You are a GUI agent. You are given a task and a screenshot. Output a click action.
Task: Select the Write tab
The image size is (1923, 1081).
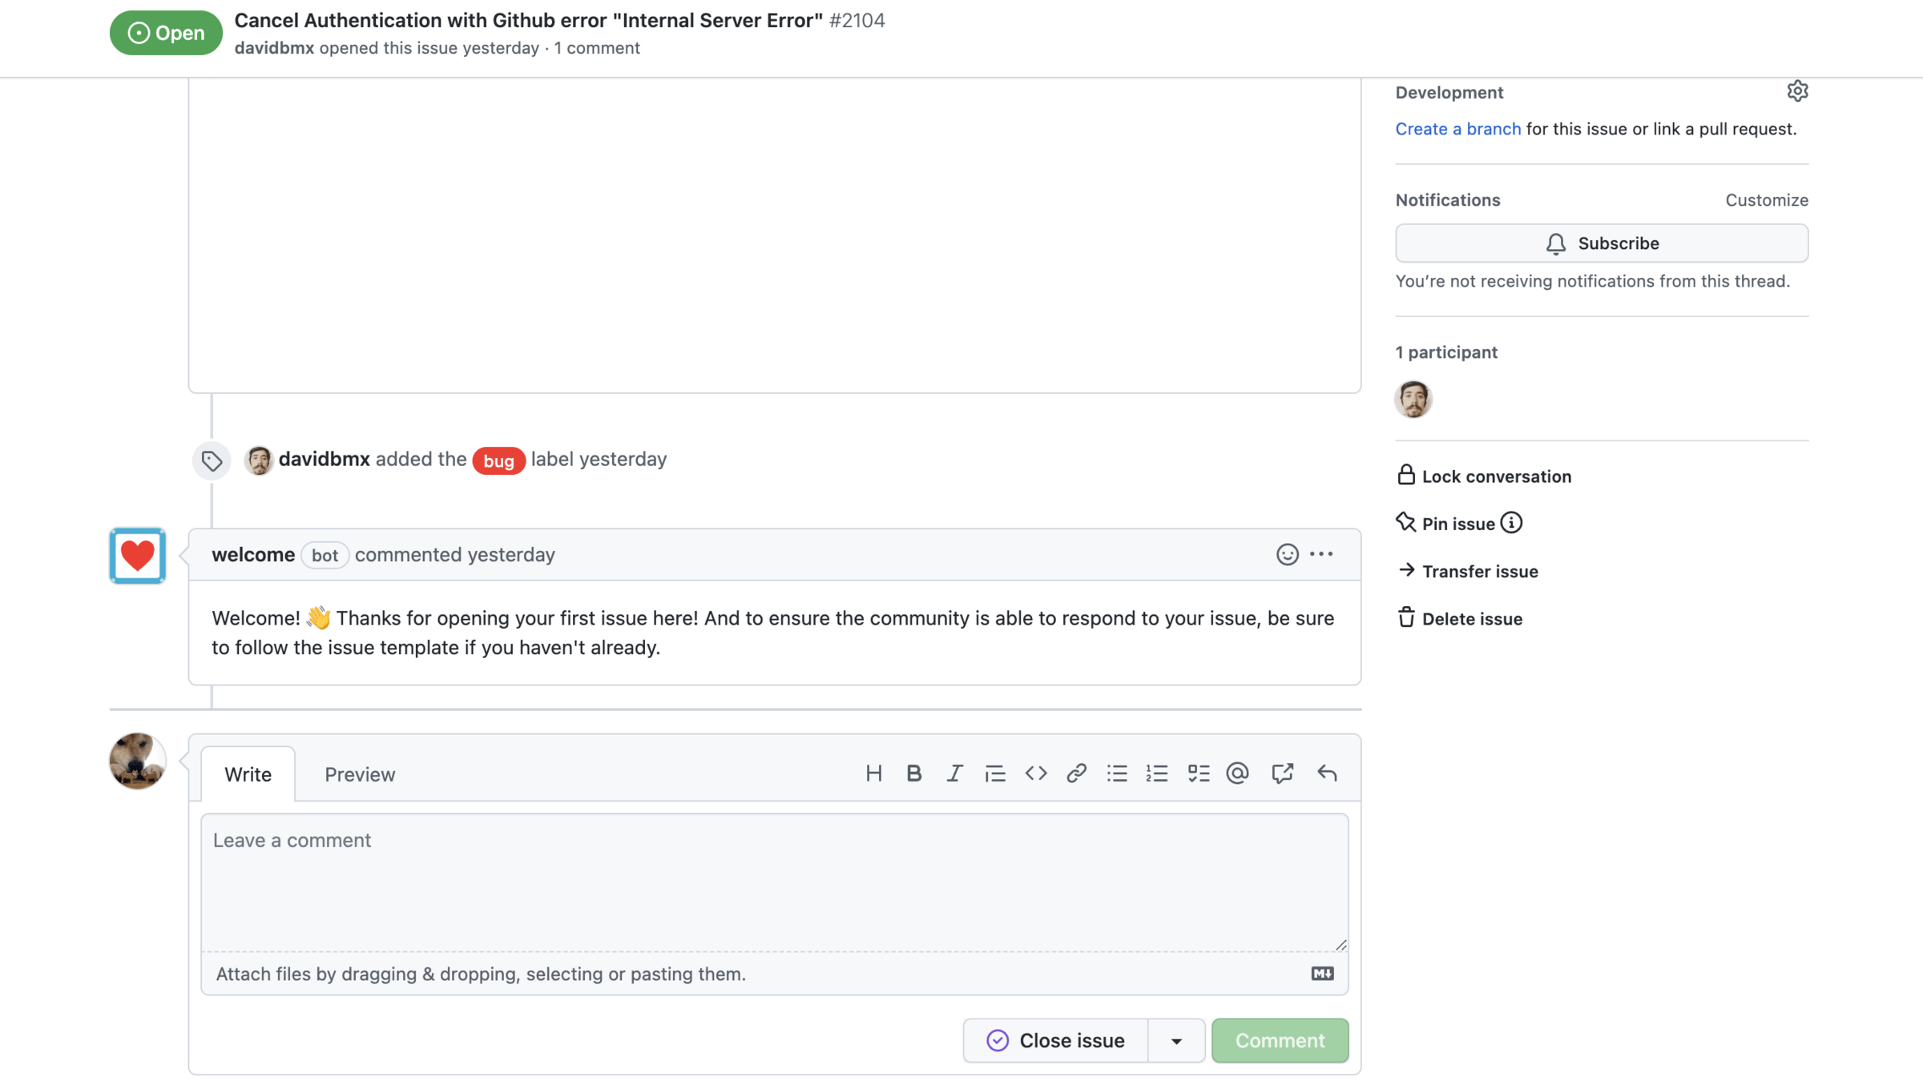coord(248,774)
